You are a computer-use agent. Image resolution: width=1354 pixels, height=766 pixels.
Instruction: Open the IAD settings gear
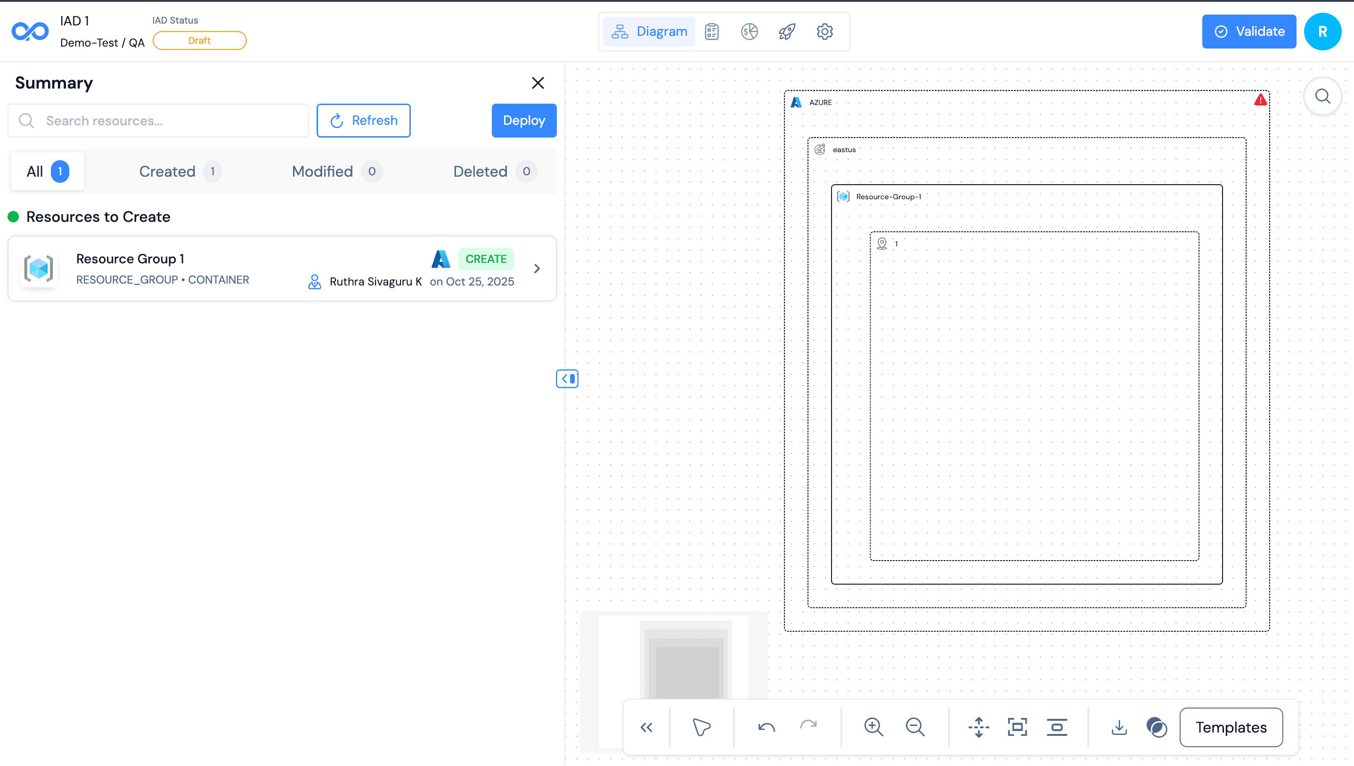[824, 32]
